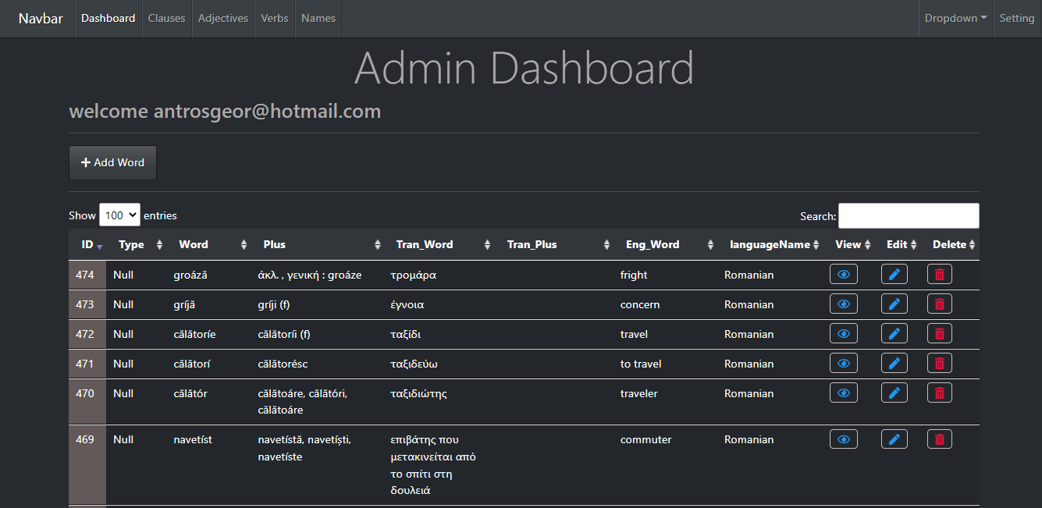Click the red delete icon for row 471
This screenshot has height=508, width=1042.
point(939,364)
